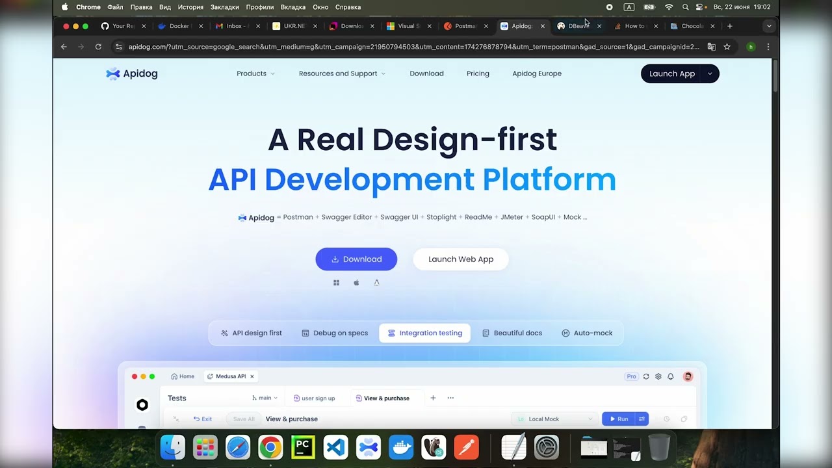Open the three-dots more options
Screen dimensions: 832x468
click(450, 398)
